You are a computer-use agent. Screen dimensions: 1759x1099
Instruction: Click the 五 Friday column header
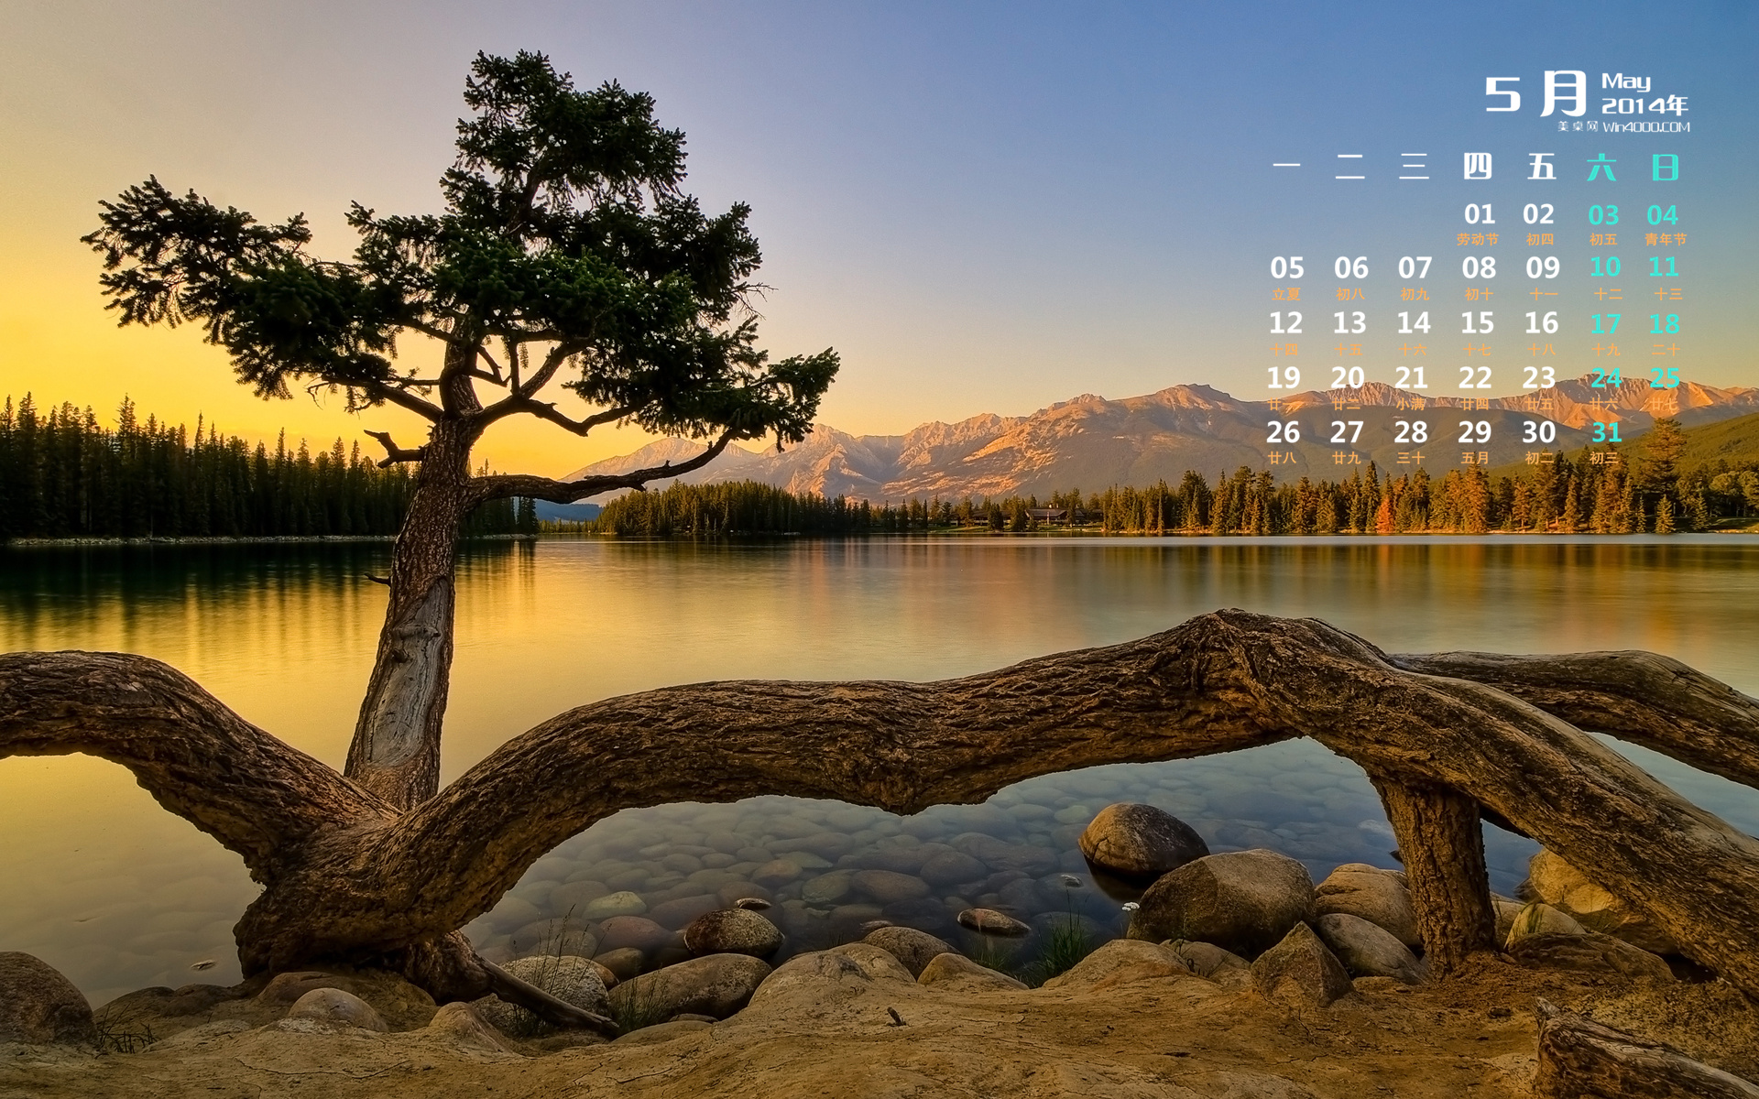click(1541, 167)
